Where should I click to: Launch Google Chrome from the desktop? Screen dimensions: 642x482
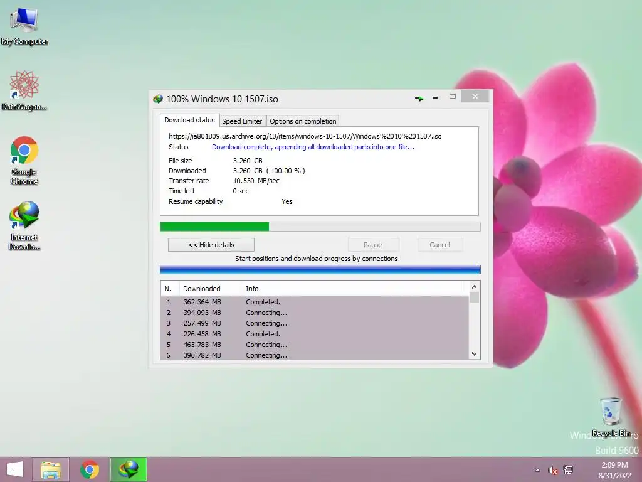(24, 161)
